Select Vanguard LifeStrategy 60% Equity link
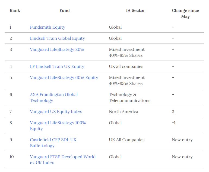Image resolution: width=209 pixels, height=172 pixels. (64, 78)
